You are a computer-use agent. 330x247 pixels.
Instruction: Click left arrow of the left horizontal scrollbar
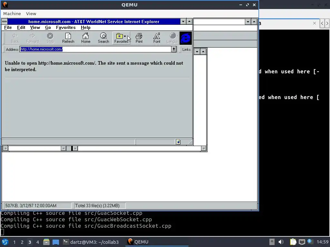click(x=6, y=149)
